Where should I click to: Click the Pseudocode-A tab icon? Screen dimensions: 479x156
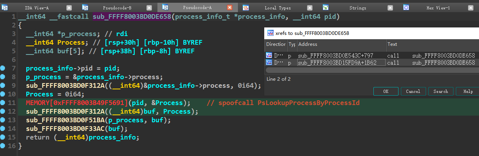(165, 7)
